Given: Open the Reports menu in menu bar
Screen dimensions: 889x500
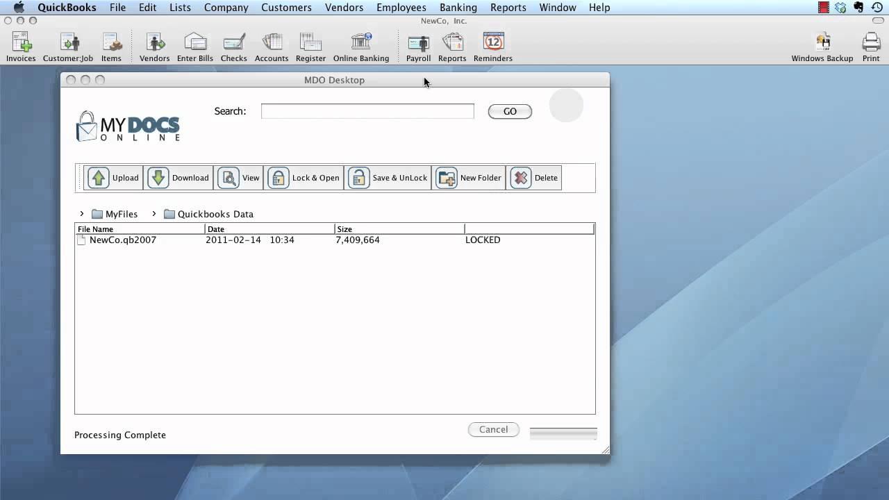Looking at the screenshot, I should coord(508,8).
